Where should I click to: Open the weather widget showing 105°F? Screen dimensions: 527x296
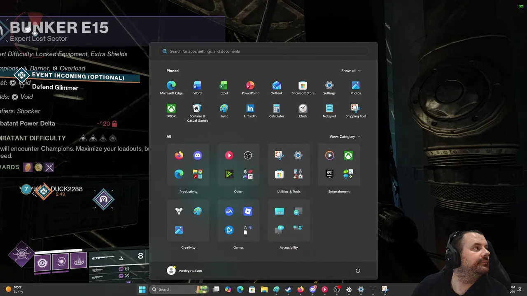14,289
